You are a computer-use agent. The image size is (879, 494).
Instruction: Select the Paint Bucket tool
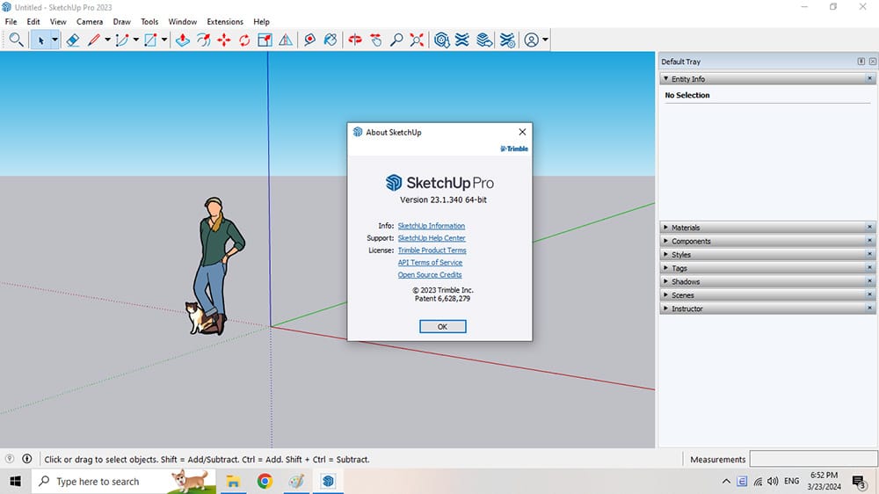point(331,40)
